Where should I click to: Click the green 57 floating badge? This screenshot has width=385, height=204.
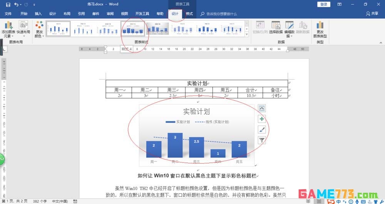2,159
